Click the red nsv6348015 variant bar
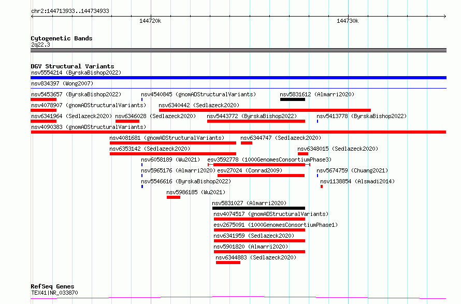Screen dimensions: 461x304 click(303, 154)
